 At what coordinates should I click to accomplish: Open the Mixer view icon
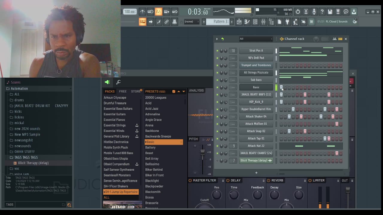point(263,21)
